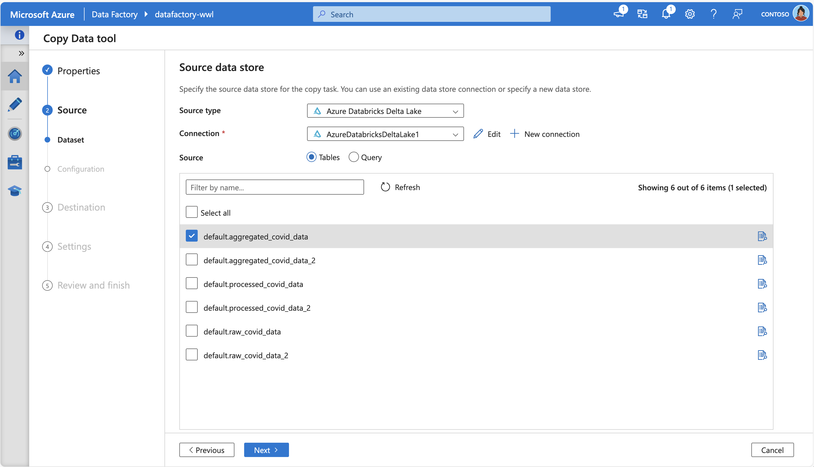Click the Next button
This screenshot has width=814, height=467.
tap(266, 450)
